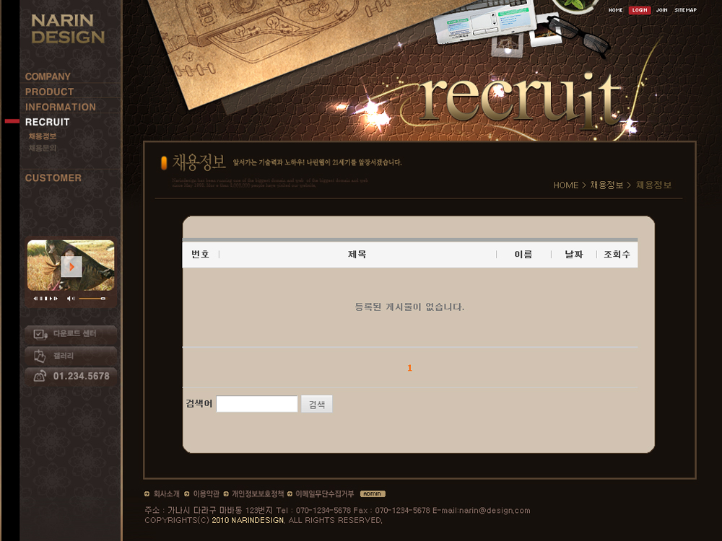The image size is (722, 541).
Task: Open the 채용문의 submenu item
Action: (42, 148)
